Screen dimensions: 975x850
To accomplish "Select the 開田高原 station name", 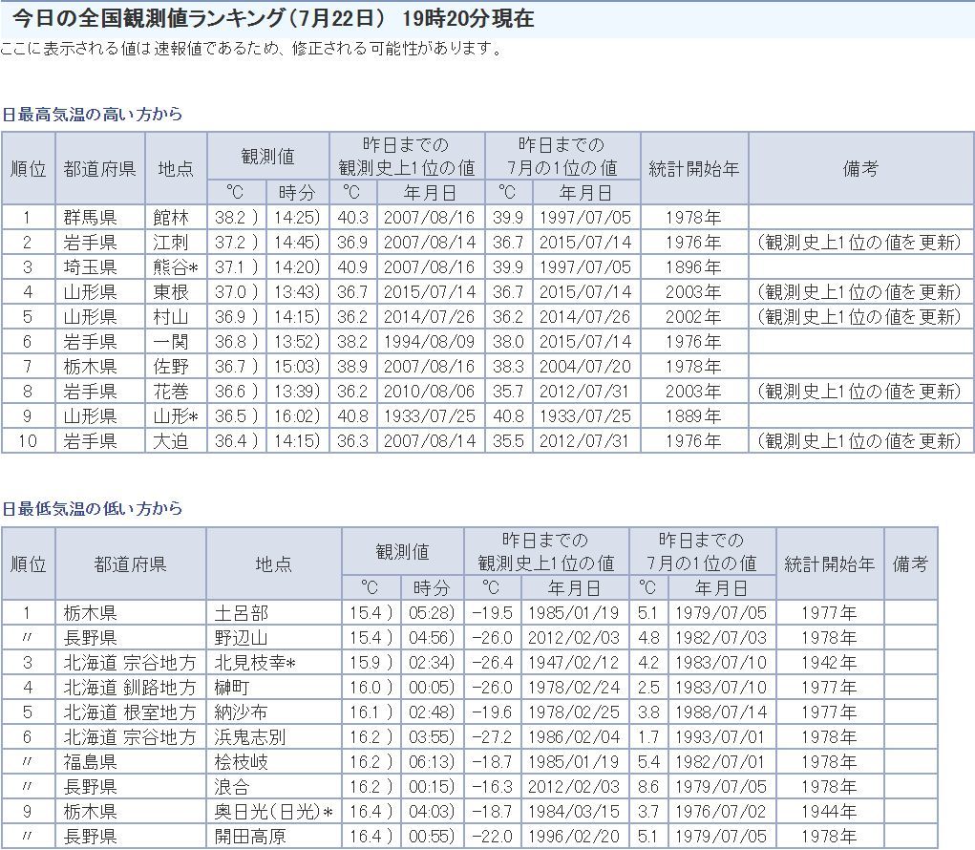I will [x=249, y=837].
